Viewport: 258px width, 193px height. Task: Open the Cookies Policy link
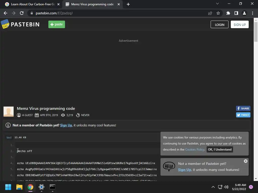tap(195, 149)
